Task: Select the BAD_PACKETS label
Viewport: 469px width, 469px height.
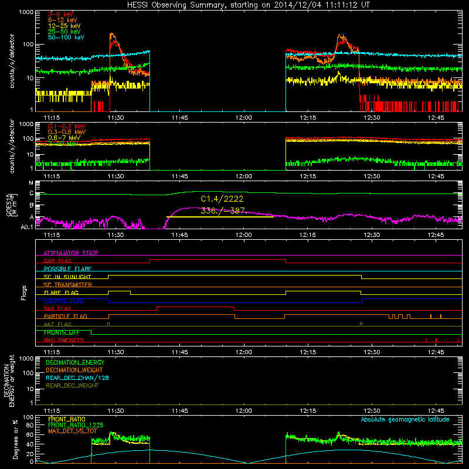Action: [x=64, y=340]
